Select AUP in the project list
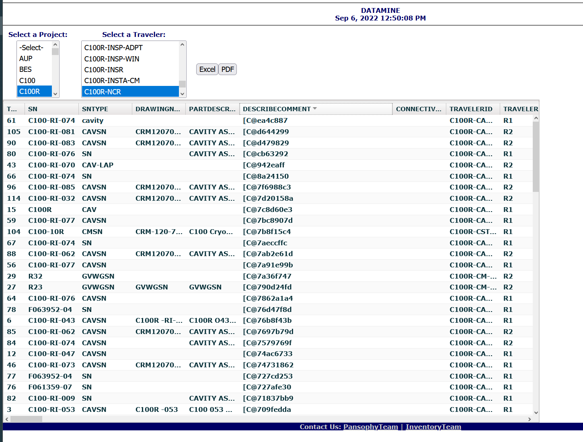Viewport: 583px width, 442px height. click(26, 59)
